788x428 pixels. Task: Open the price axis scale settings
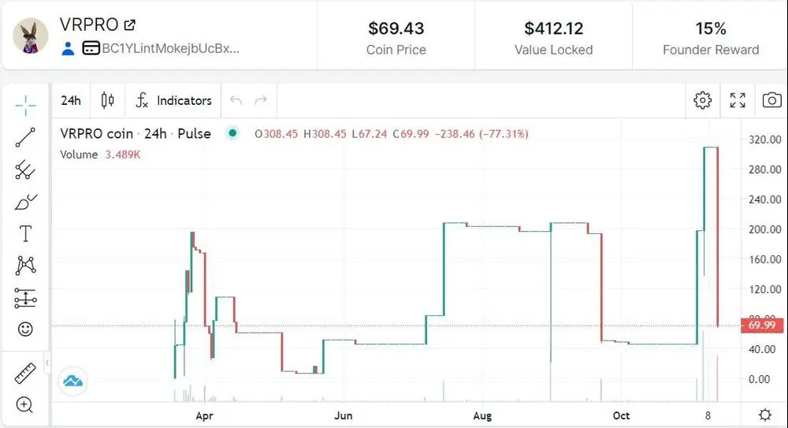[764, 415]
